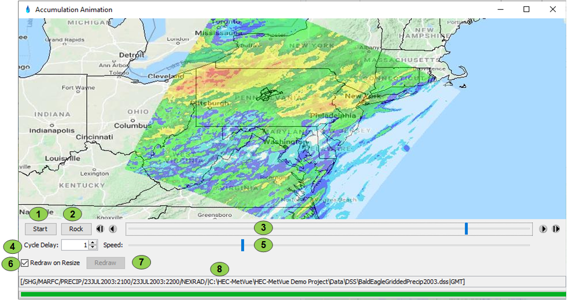
Task: Click the Redraw button
Action: [x=105, y=263]
